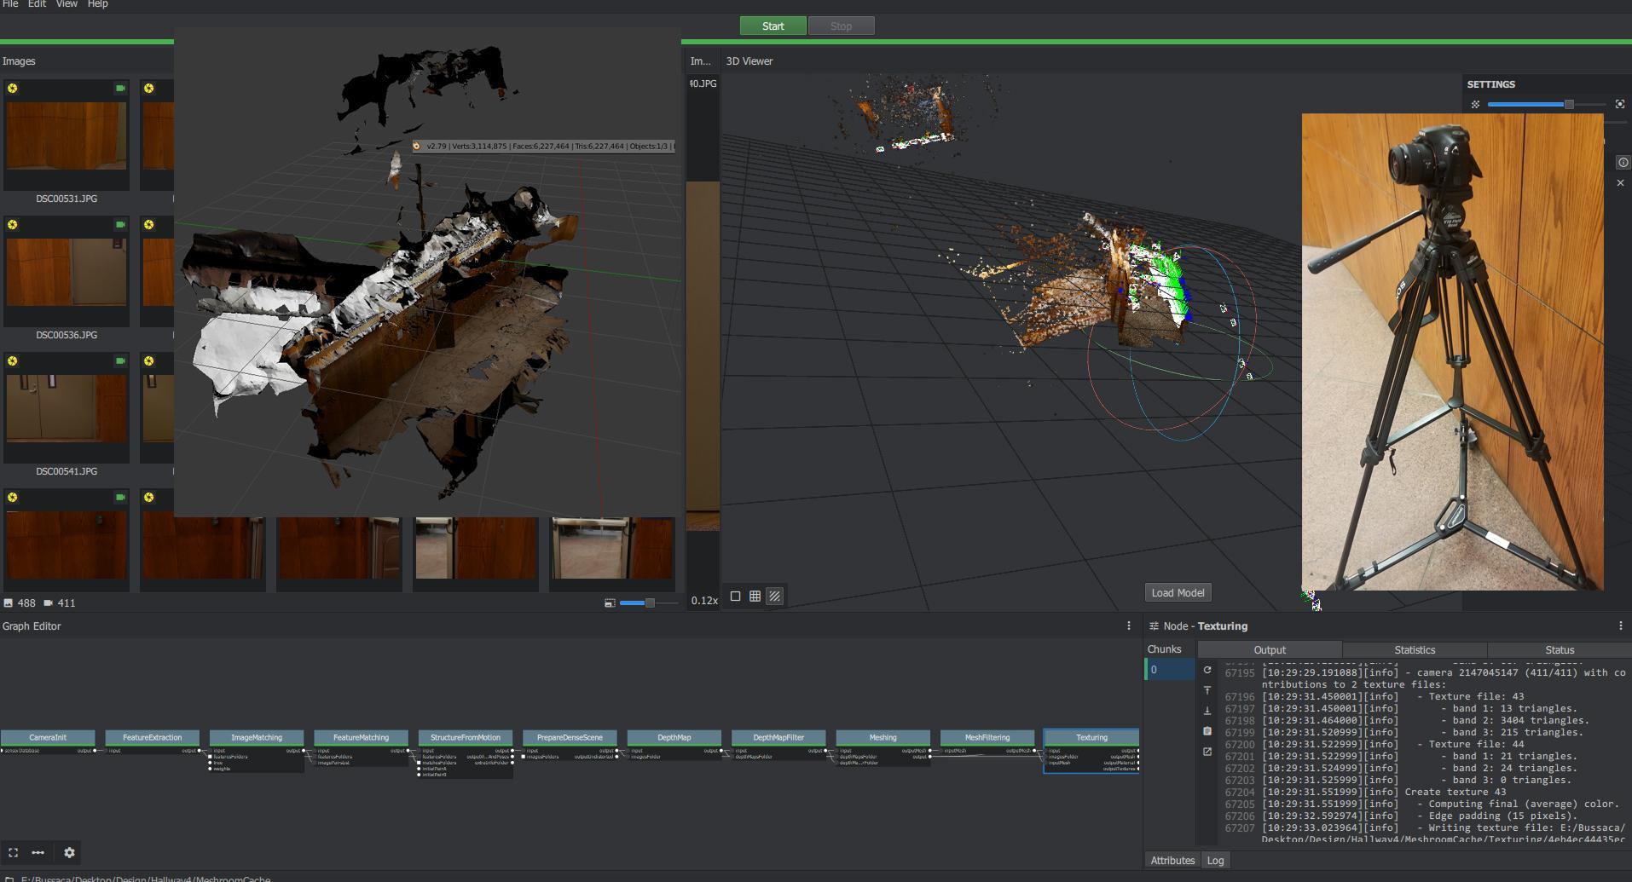Image resolution: width=1632 pixels, height=882 pixels.
Task: Open the View menu
Action: pyautogui.click(x=67, y=4)
